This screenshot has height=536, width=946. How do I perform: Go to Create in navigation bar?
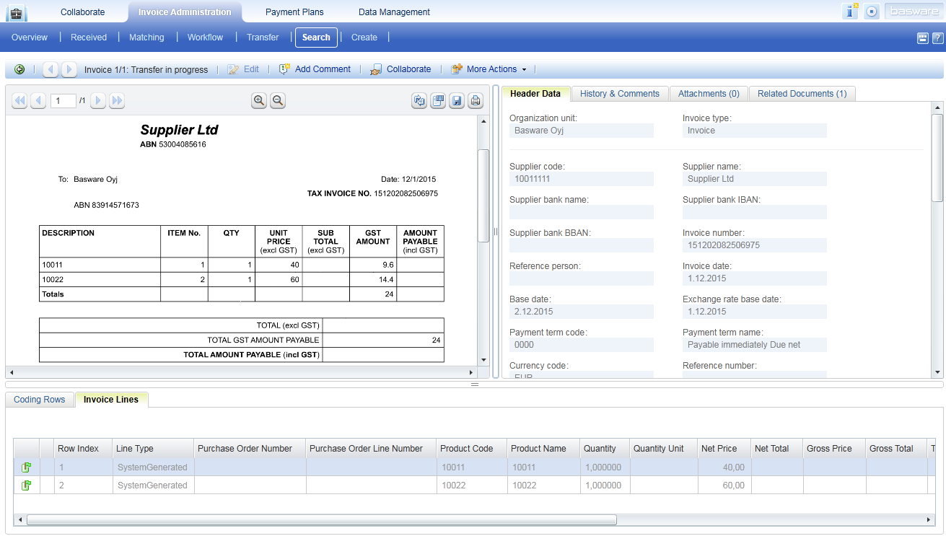[364, 38]
